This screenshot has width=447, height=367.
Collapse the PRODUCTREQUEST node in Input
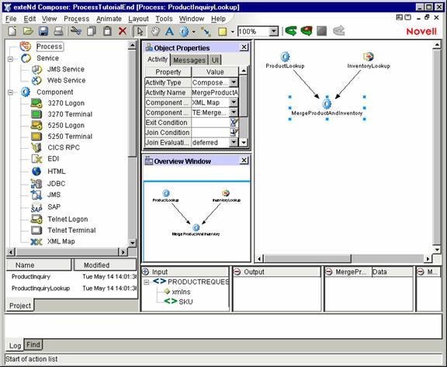tap(146, 282)
